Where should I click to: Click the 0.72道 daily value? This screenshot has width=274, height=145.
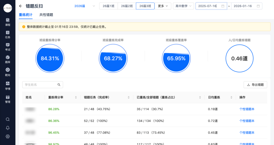[x=213, y=121]
